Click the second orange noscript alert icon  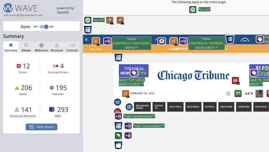[x=120, y=21]
